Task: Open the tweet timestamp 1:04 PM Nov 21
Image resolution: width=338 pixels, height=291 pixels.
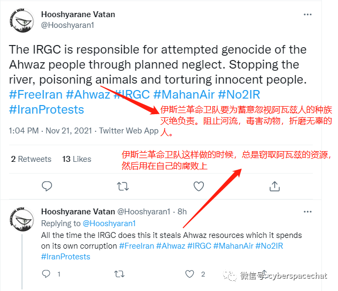Action: [50, 131]
